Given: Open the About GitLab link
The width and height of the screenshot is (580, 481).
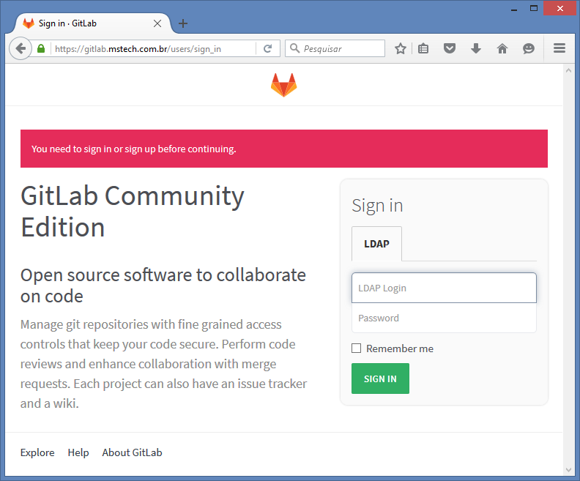Looking at the screenshot, I should [x=132, y=452].
